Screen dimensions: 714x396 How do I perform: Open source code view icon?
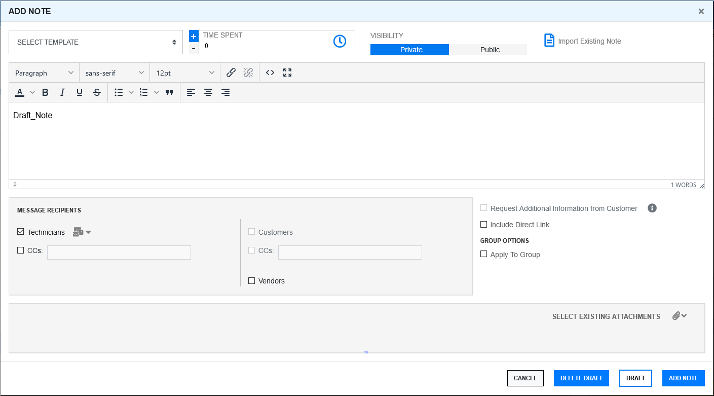(270, 73)
